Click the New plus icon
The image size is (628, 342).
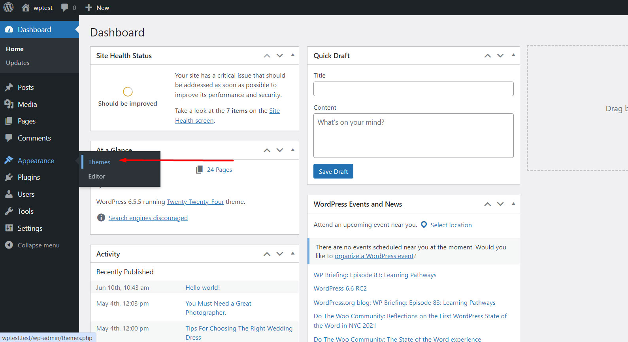[x=89, y=8]
